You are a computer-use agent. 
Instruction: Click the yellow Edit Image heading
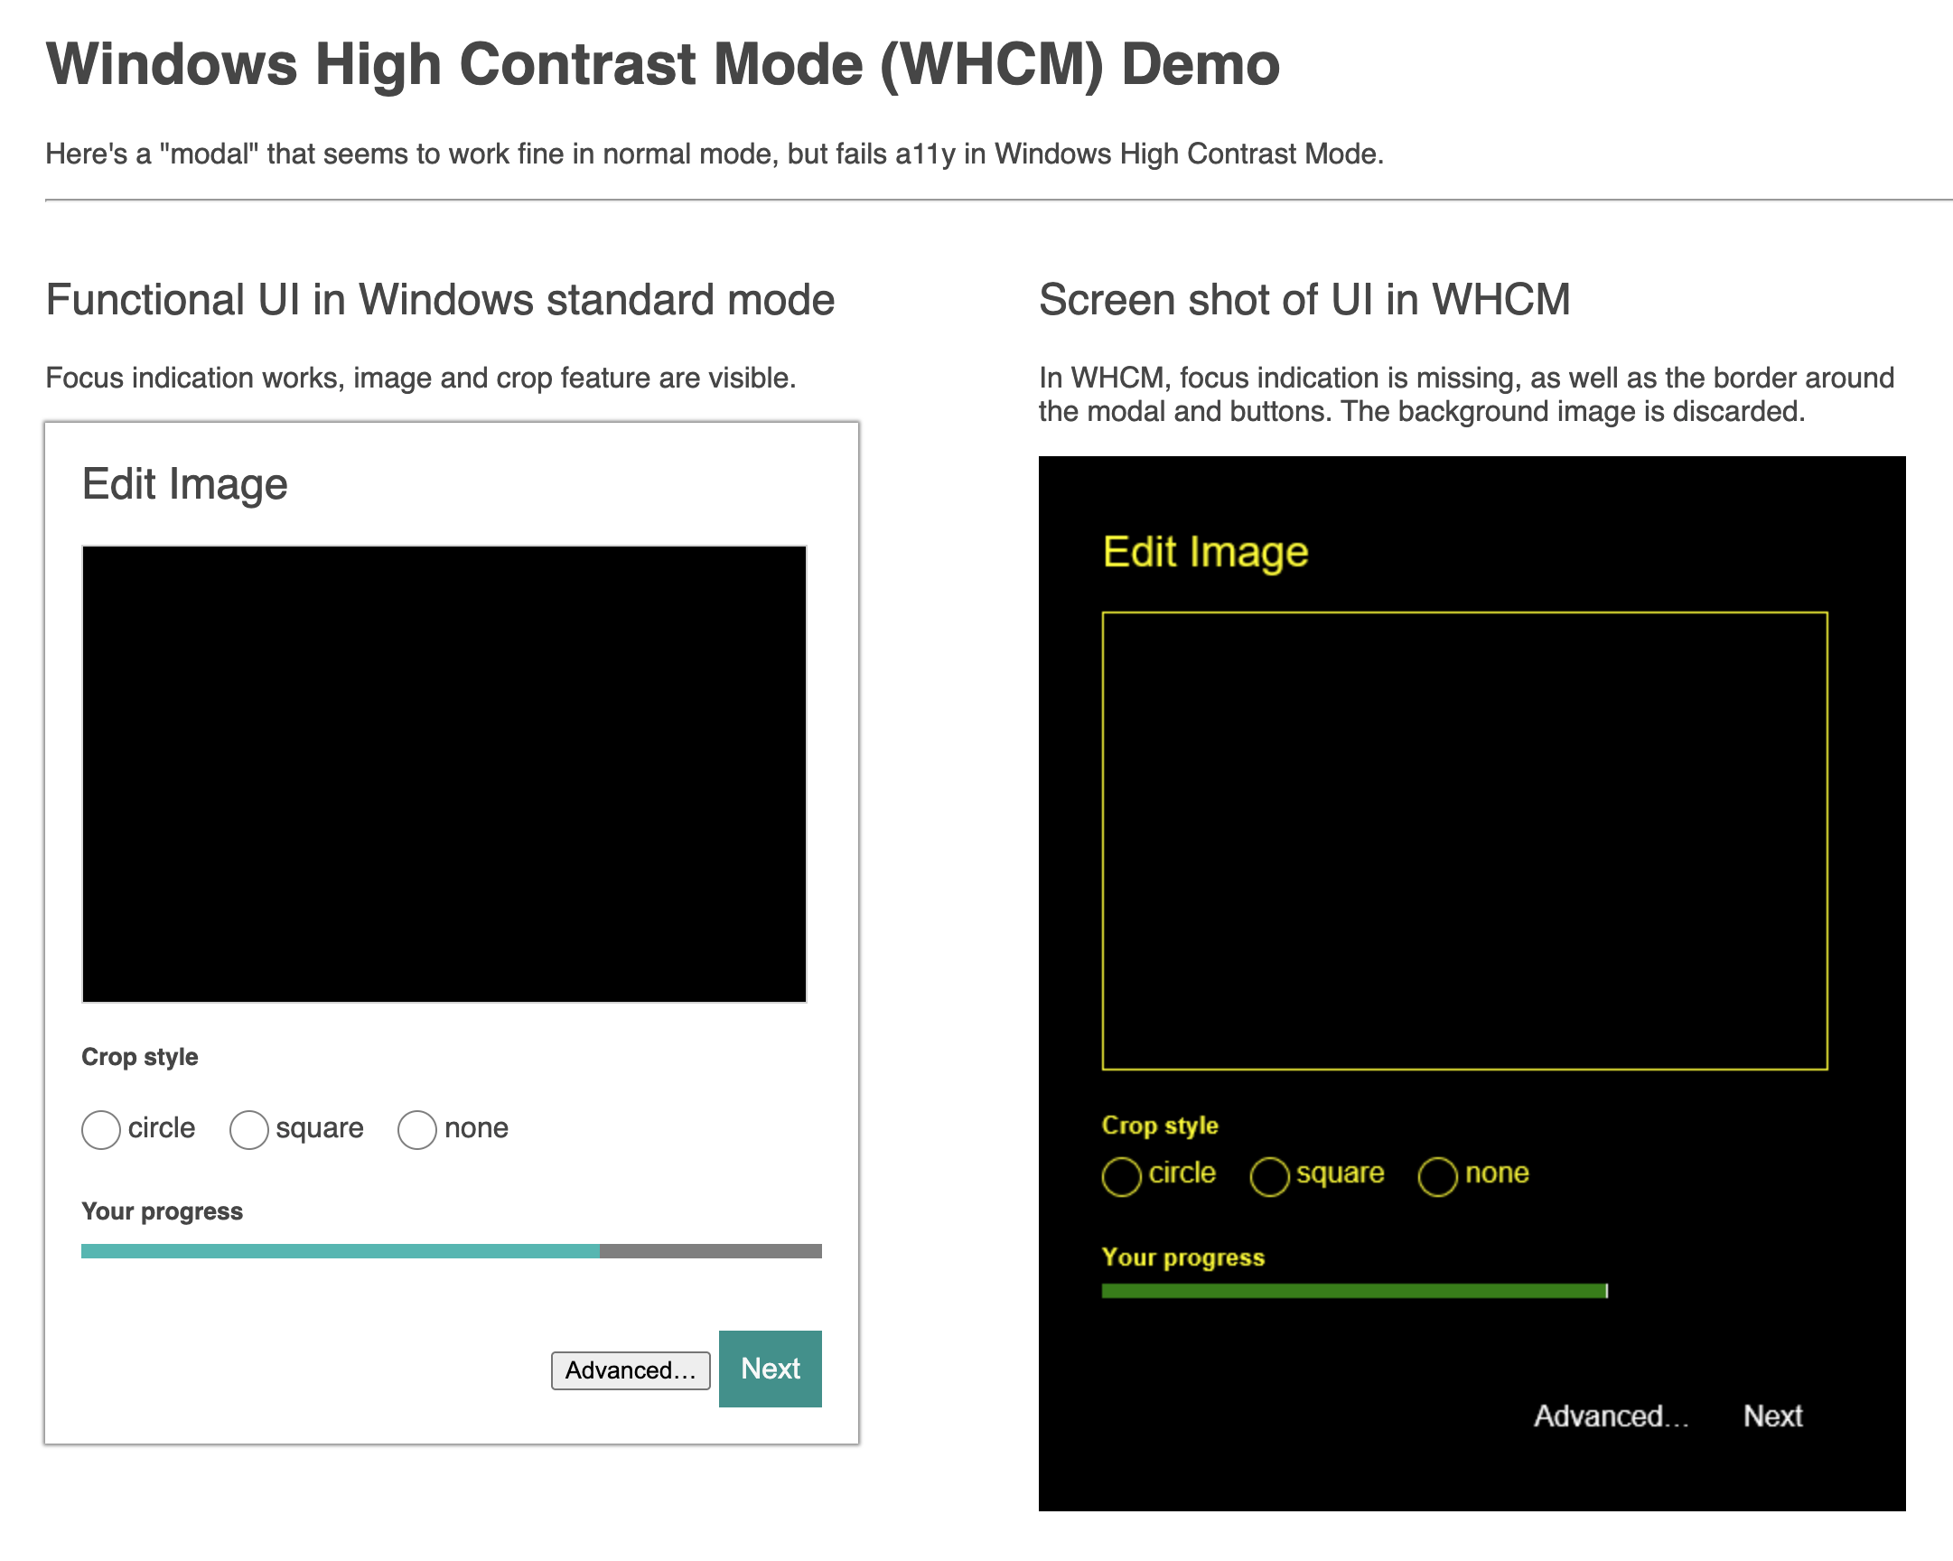(x=1205, y=552)
